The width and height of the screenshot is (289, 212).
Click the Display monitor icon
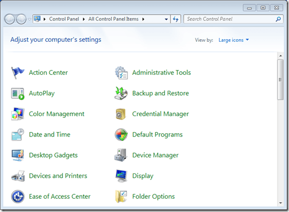pos(121,176)
